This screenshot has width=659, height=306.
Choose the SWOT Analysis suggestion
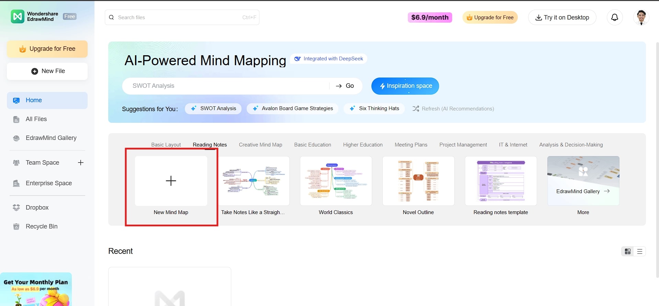(x=213, y=108)
